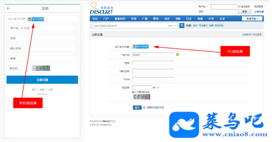This screenshot has height=142, width=272.
Task: Tick the 自动登录 checkbox
Action: pos(239,7)
